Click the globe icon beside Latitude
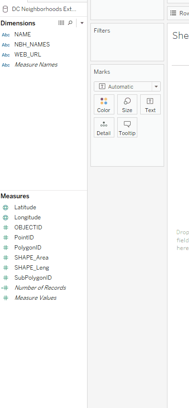Image resolution: width=189 pixels, height=408 pixels. (x=5, y=207)
